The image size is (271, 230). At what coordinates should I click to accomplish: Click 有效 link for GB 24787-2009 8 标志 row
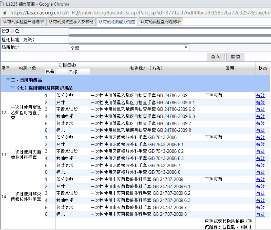click(x=260, y=214)
